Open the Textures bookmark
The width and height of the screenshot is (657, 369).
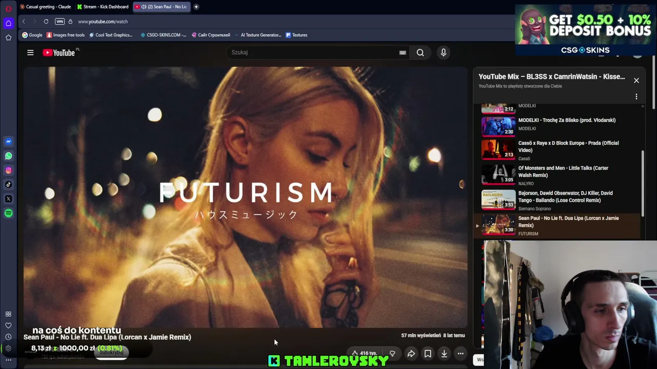(296, 35)
